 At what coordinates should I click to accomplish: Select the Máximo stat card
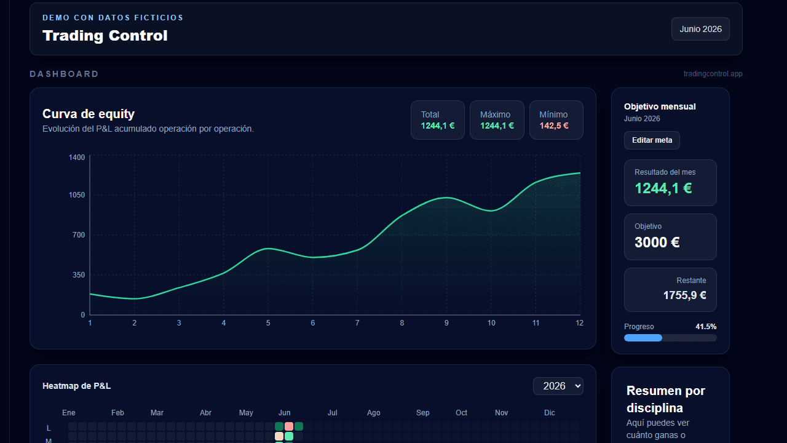point(497,120)
